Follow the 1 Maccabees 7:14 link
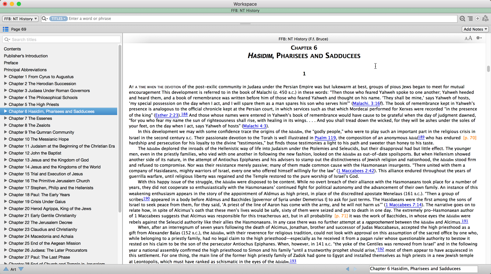491x274 pixels. click(403, 205)
